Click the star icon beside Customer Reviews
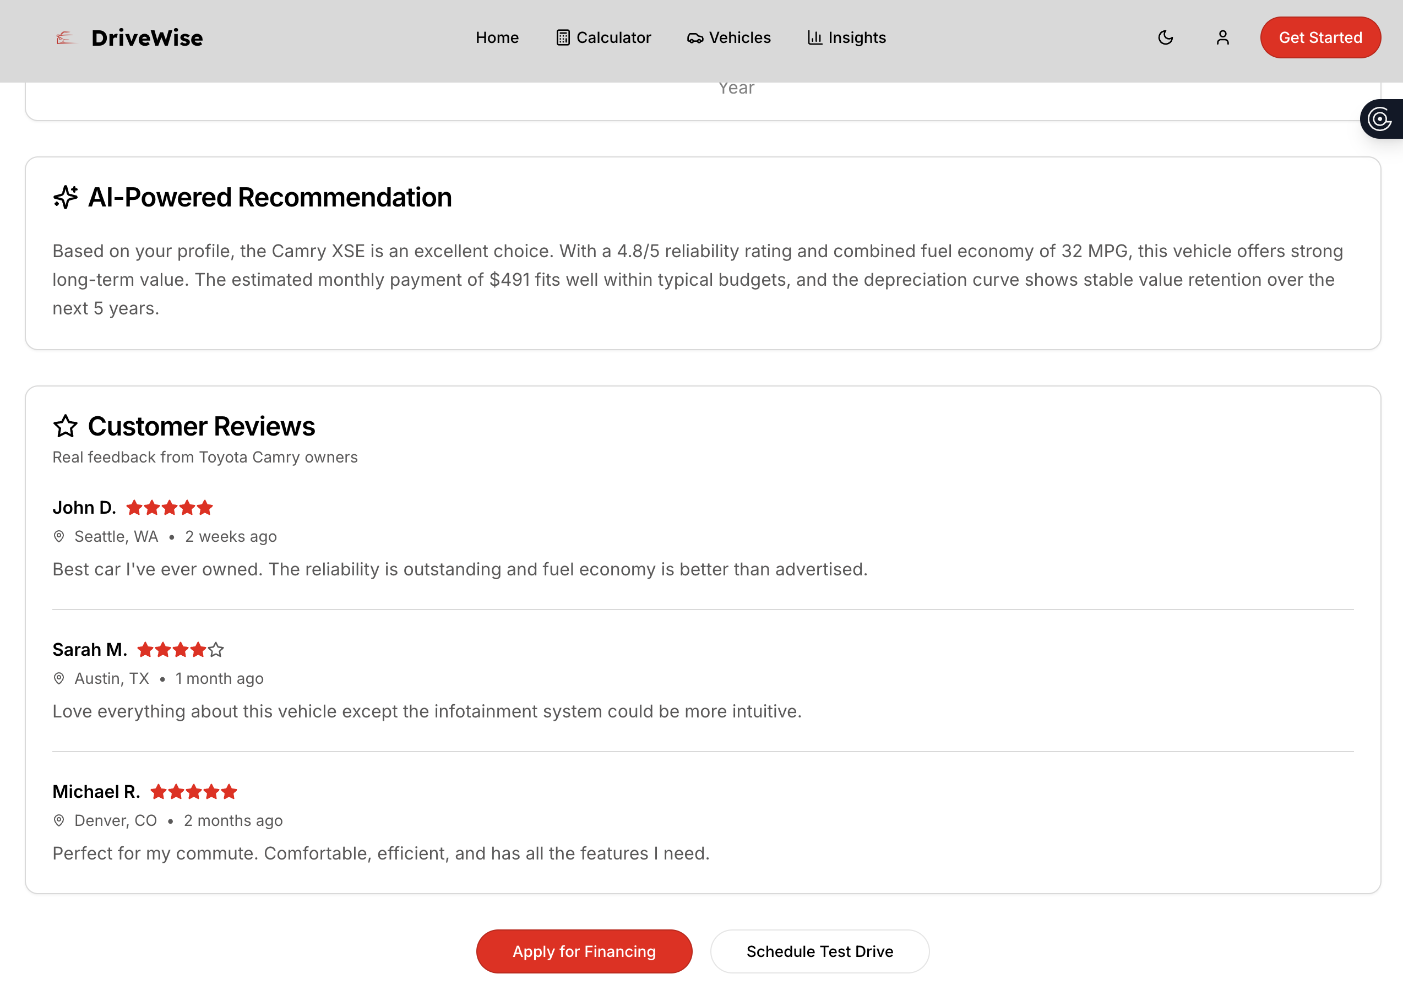 pyautogui.click(x=66, y=427)
